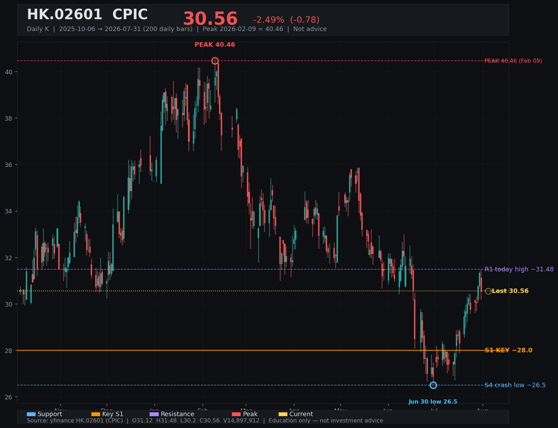Screen dimensions: 558x428
Task: Click the large red price "30.56"
Action: click(210, 19)
